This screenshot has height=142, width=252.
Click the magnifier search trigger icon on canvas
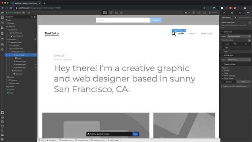pos(174,34)
